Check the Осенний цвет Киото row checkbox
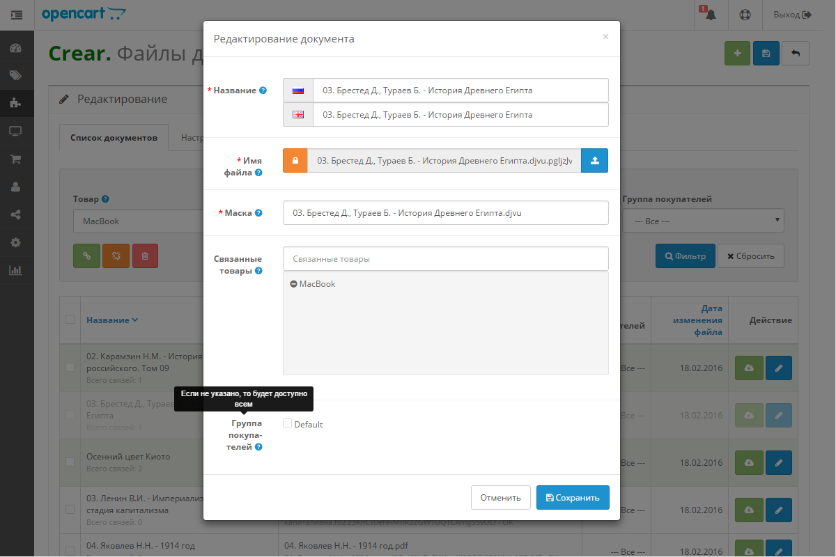This screenshot has height=557, width=836. [x=70, y=462]
